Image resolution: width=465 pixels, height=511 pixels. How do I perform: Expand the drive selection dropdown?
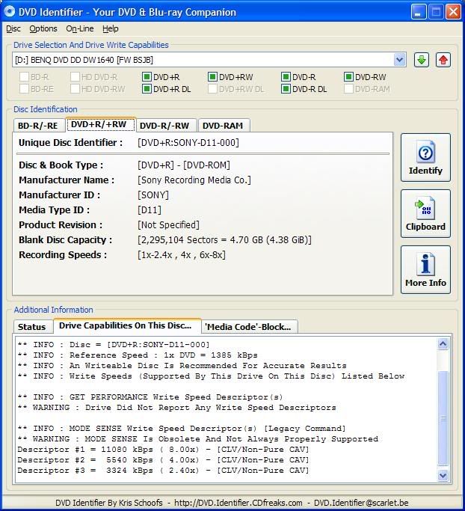tap(399, 60)
